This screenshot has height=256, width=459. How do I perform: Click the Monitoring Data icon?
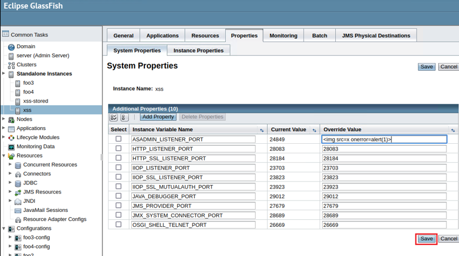coord(11,147)
